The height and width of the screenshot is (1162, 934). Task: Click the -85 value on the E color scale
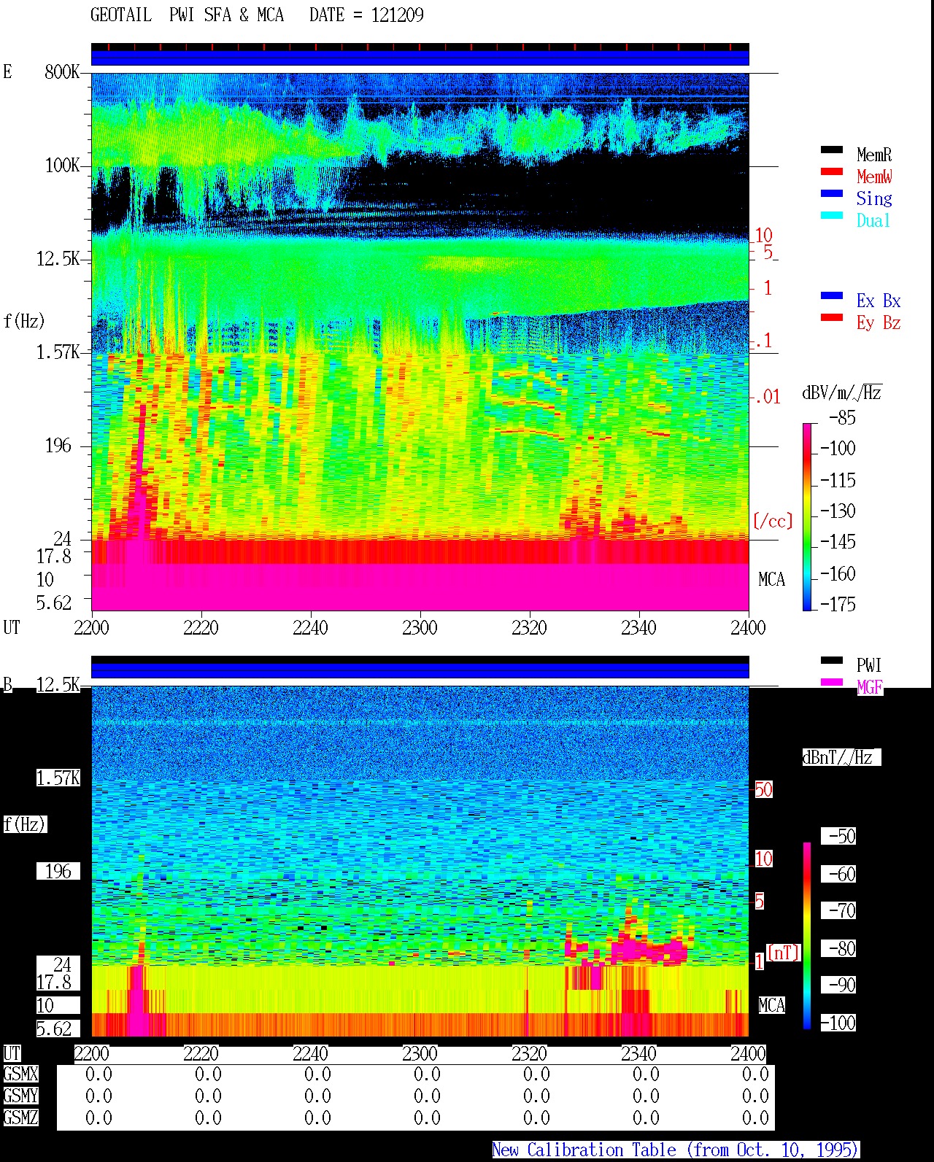point(842,418)
